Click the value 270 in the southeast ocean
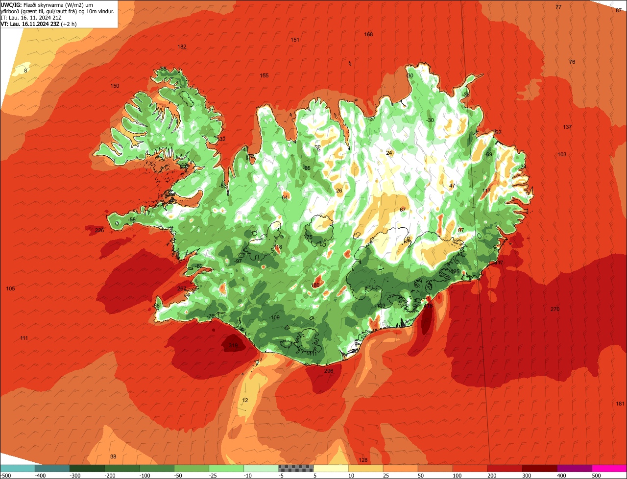The width and height of the screenshot is (627, 479). point(555,309)
